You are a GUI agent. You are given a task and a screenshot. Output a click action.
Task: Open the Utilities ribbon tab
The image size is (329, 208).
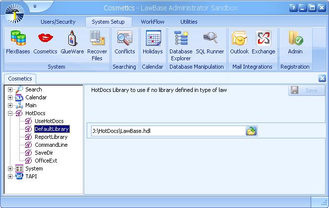pos(189,22)
